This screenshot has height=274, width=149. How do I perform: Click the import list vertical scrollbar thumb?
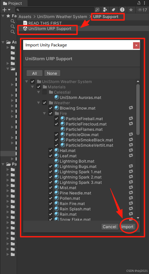tap(138, 109)
